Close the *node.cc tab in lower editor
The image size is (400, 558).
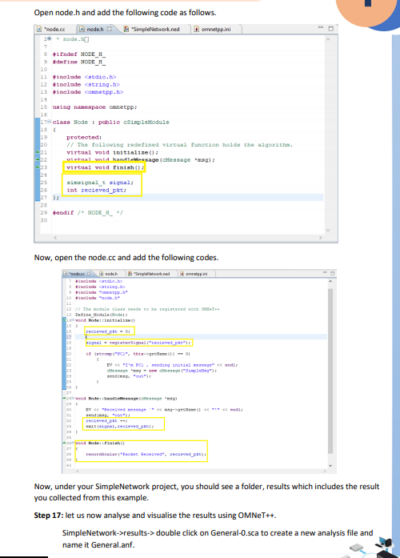(x=90, y=274)
